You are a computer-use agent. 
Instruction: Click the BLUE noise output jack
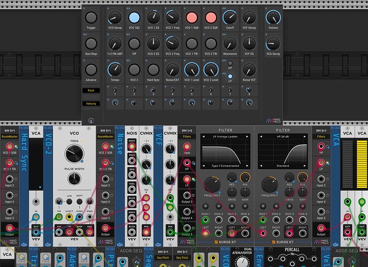132,203
